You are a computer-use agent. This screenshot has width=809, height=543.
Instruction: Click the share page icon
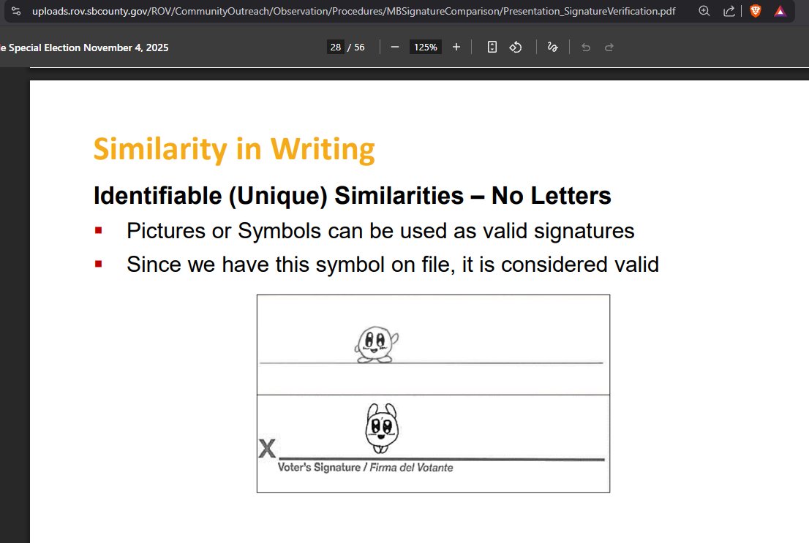729,11
